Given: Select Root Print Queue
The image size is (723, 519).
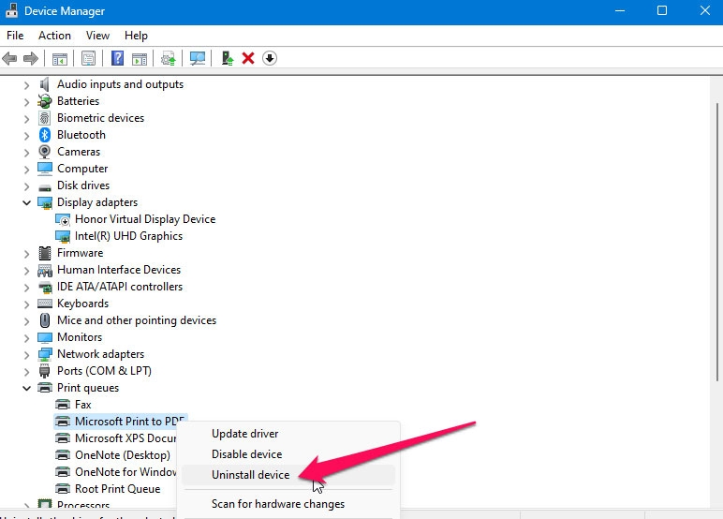Looking at the screenshot, I should click(118, 489).
